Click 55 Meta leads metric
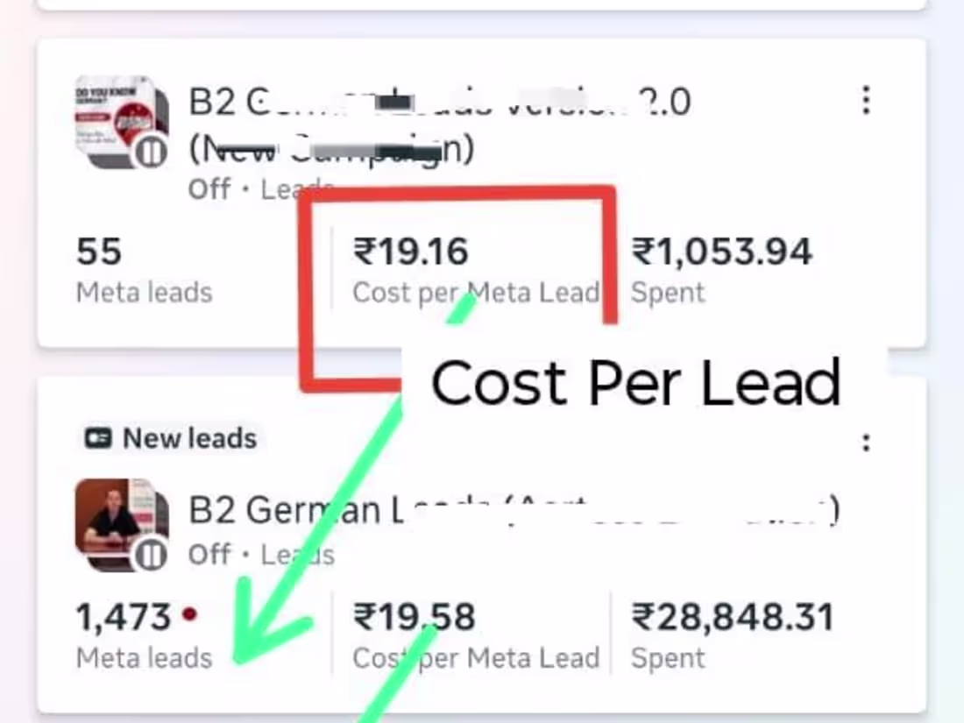 click(144, 269)
